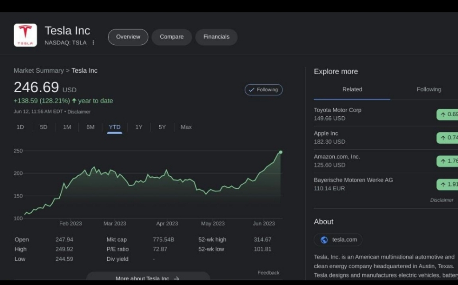Click the Apple Inc green change badge
Screen dimensions: 458x285
coord(447,138)
